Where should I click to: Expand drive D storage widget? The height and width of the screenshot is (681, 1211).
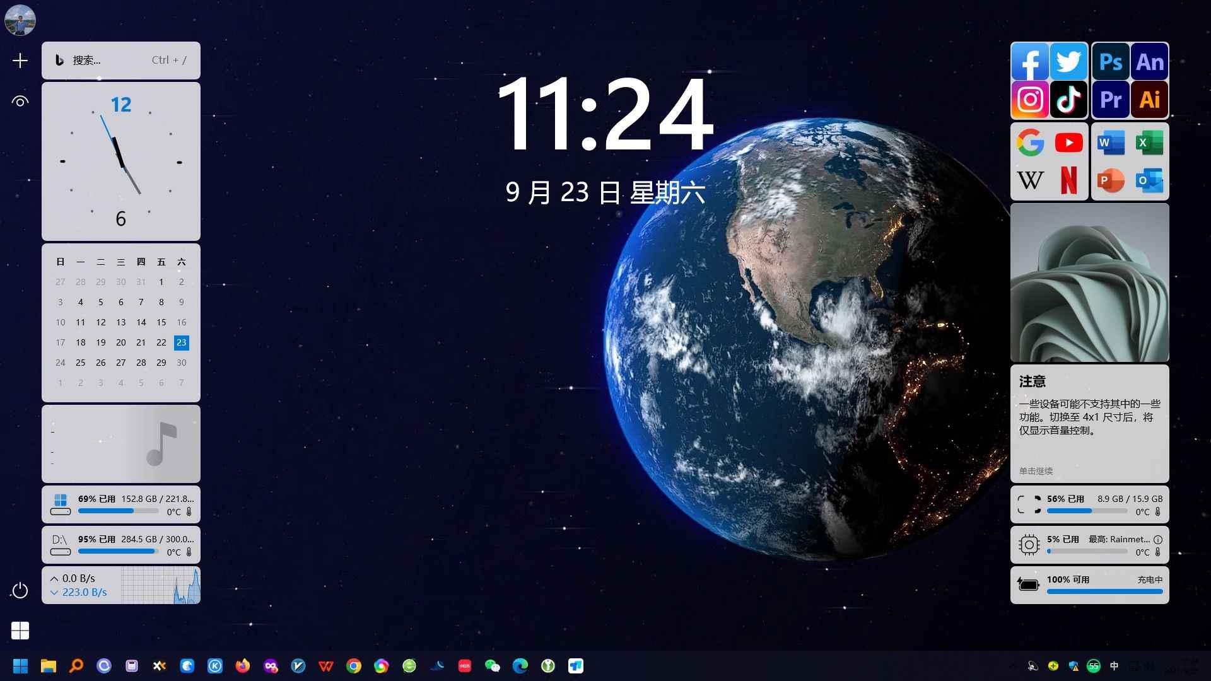coord(122,545)
